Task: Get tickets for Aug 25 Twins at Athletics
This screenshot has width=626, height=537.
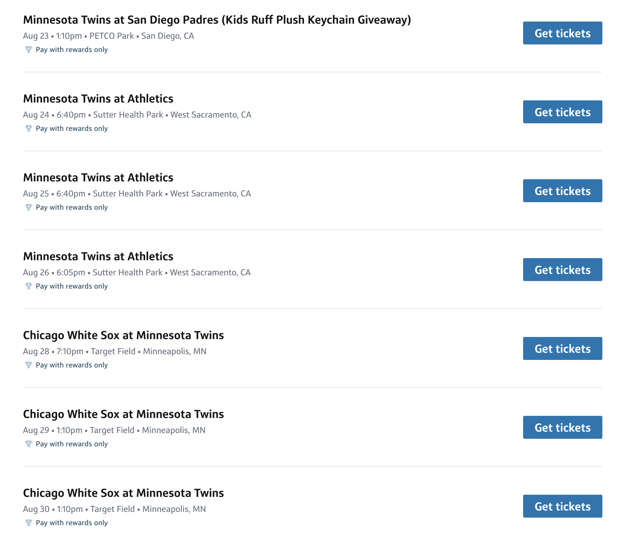Action: pos(563,191)
